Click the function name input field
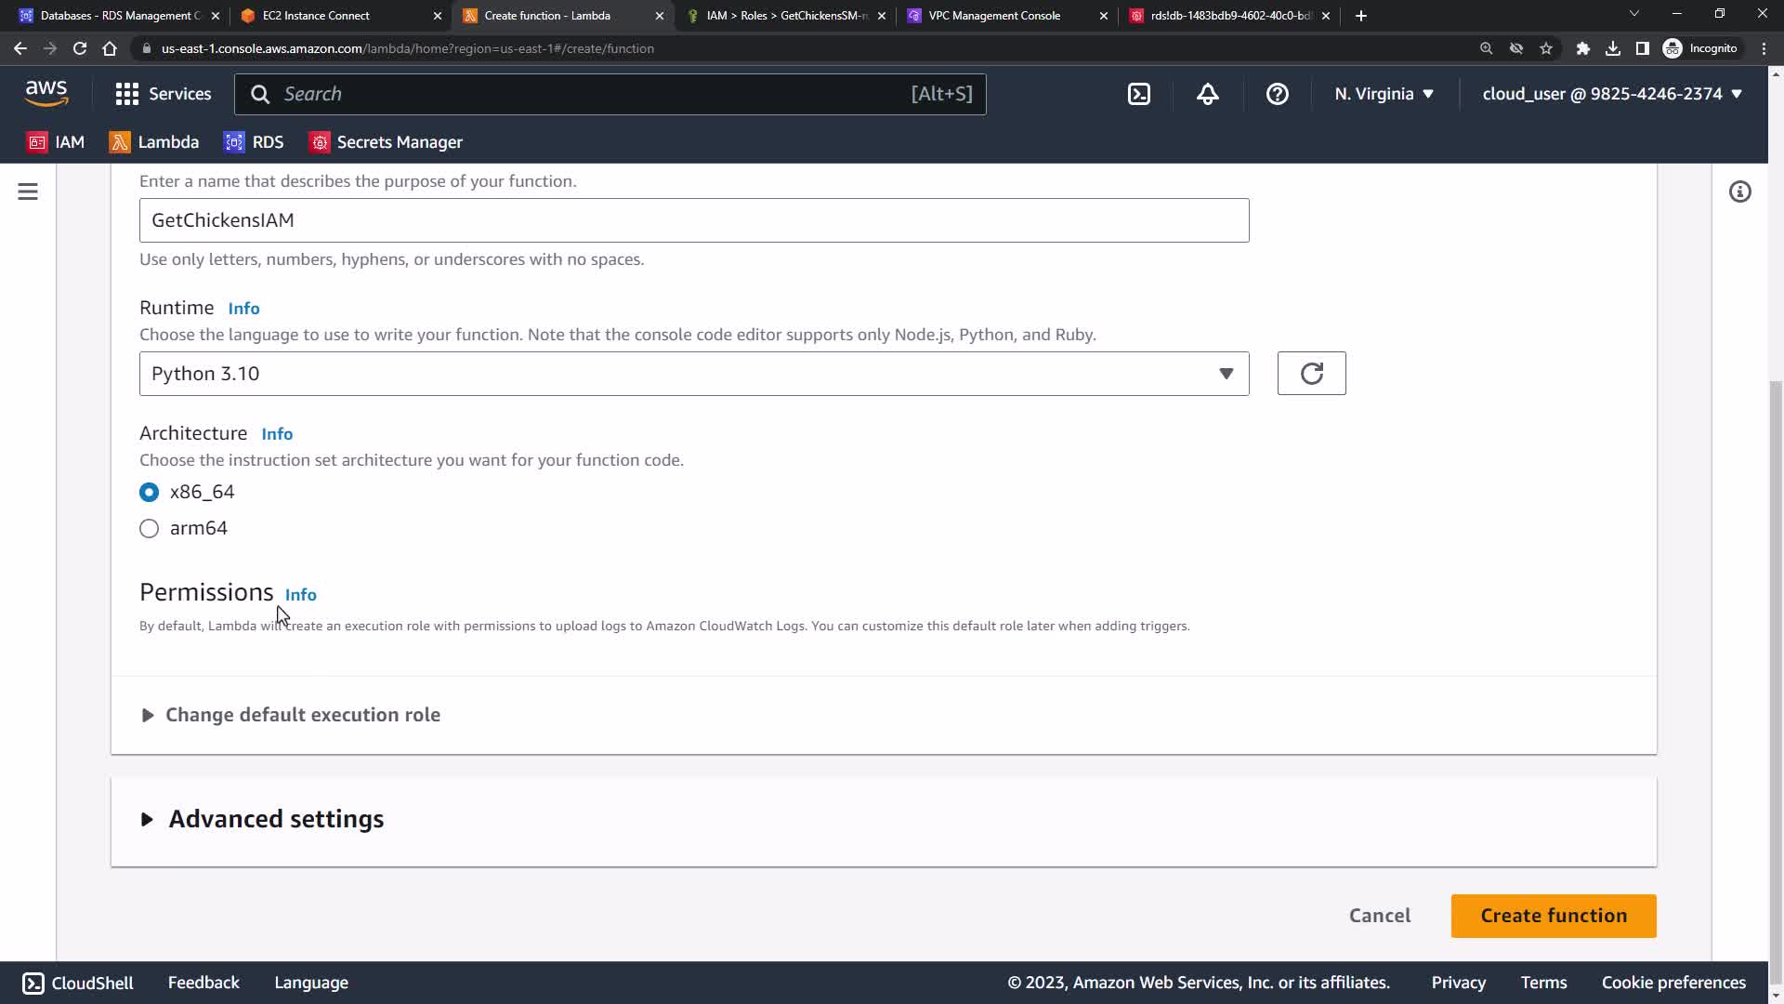Screen dimensions: 1784x1004 tap(693, 220)
